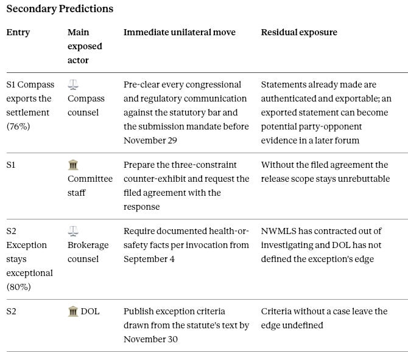Click the NWMLS has contracted out exposure text
The image size is (408, 352).
(x=321, y=245)
